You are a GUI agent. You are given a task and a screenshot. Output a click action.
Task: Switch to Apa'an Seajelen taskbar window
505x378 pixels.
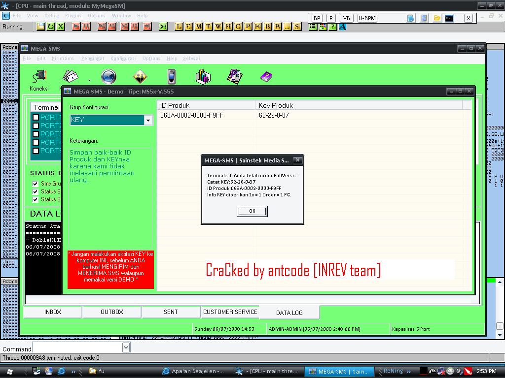(194, 372)
